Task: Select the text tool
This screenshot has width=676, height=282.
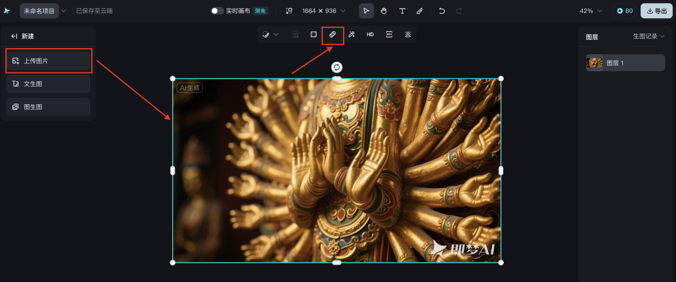Action: point(402,11)
